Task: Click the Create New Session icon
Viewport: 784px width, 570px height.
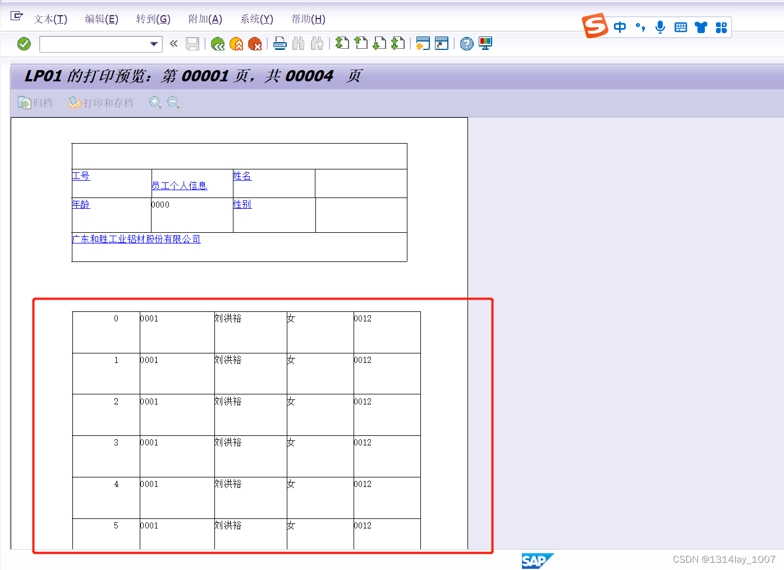Action: [x=423, y=43]
